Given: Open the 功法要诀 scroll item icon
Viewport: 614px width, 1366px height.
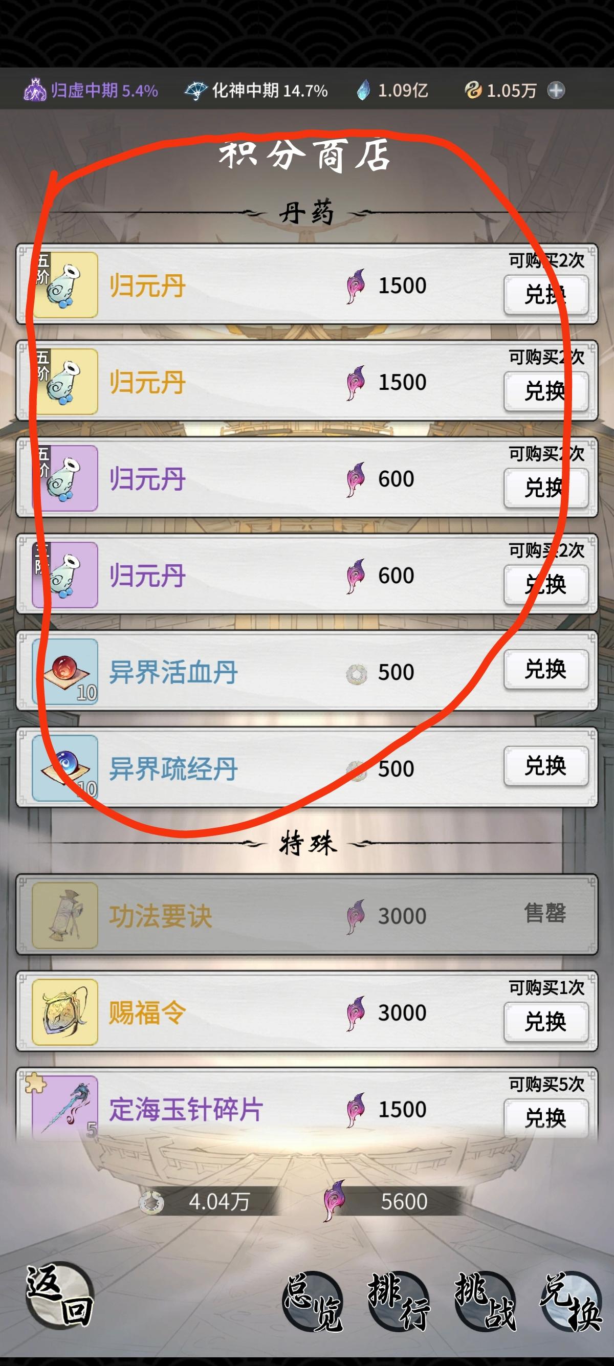Looking at the screenshot, I should (x=65, y=915).
